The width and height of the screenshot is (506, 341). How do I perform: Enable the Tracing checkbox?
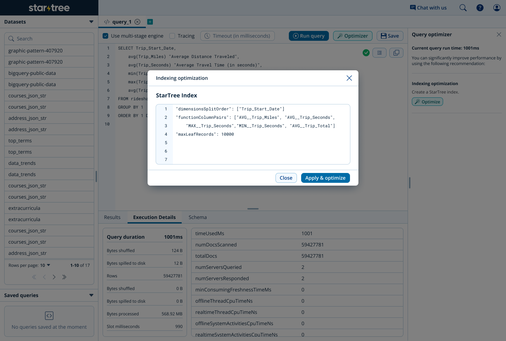click(x=172, y=36)
